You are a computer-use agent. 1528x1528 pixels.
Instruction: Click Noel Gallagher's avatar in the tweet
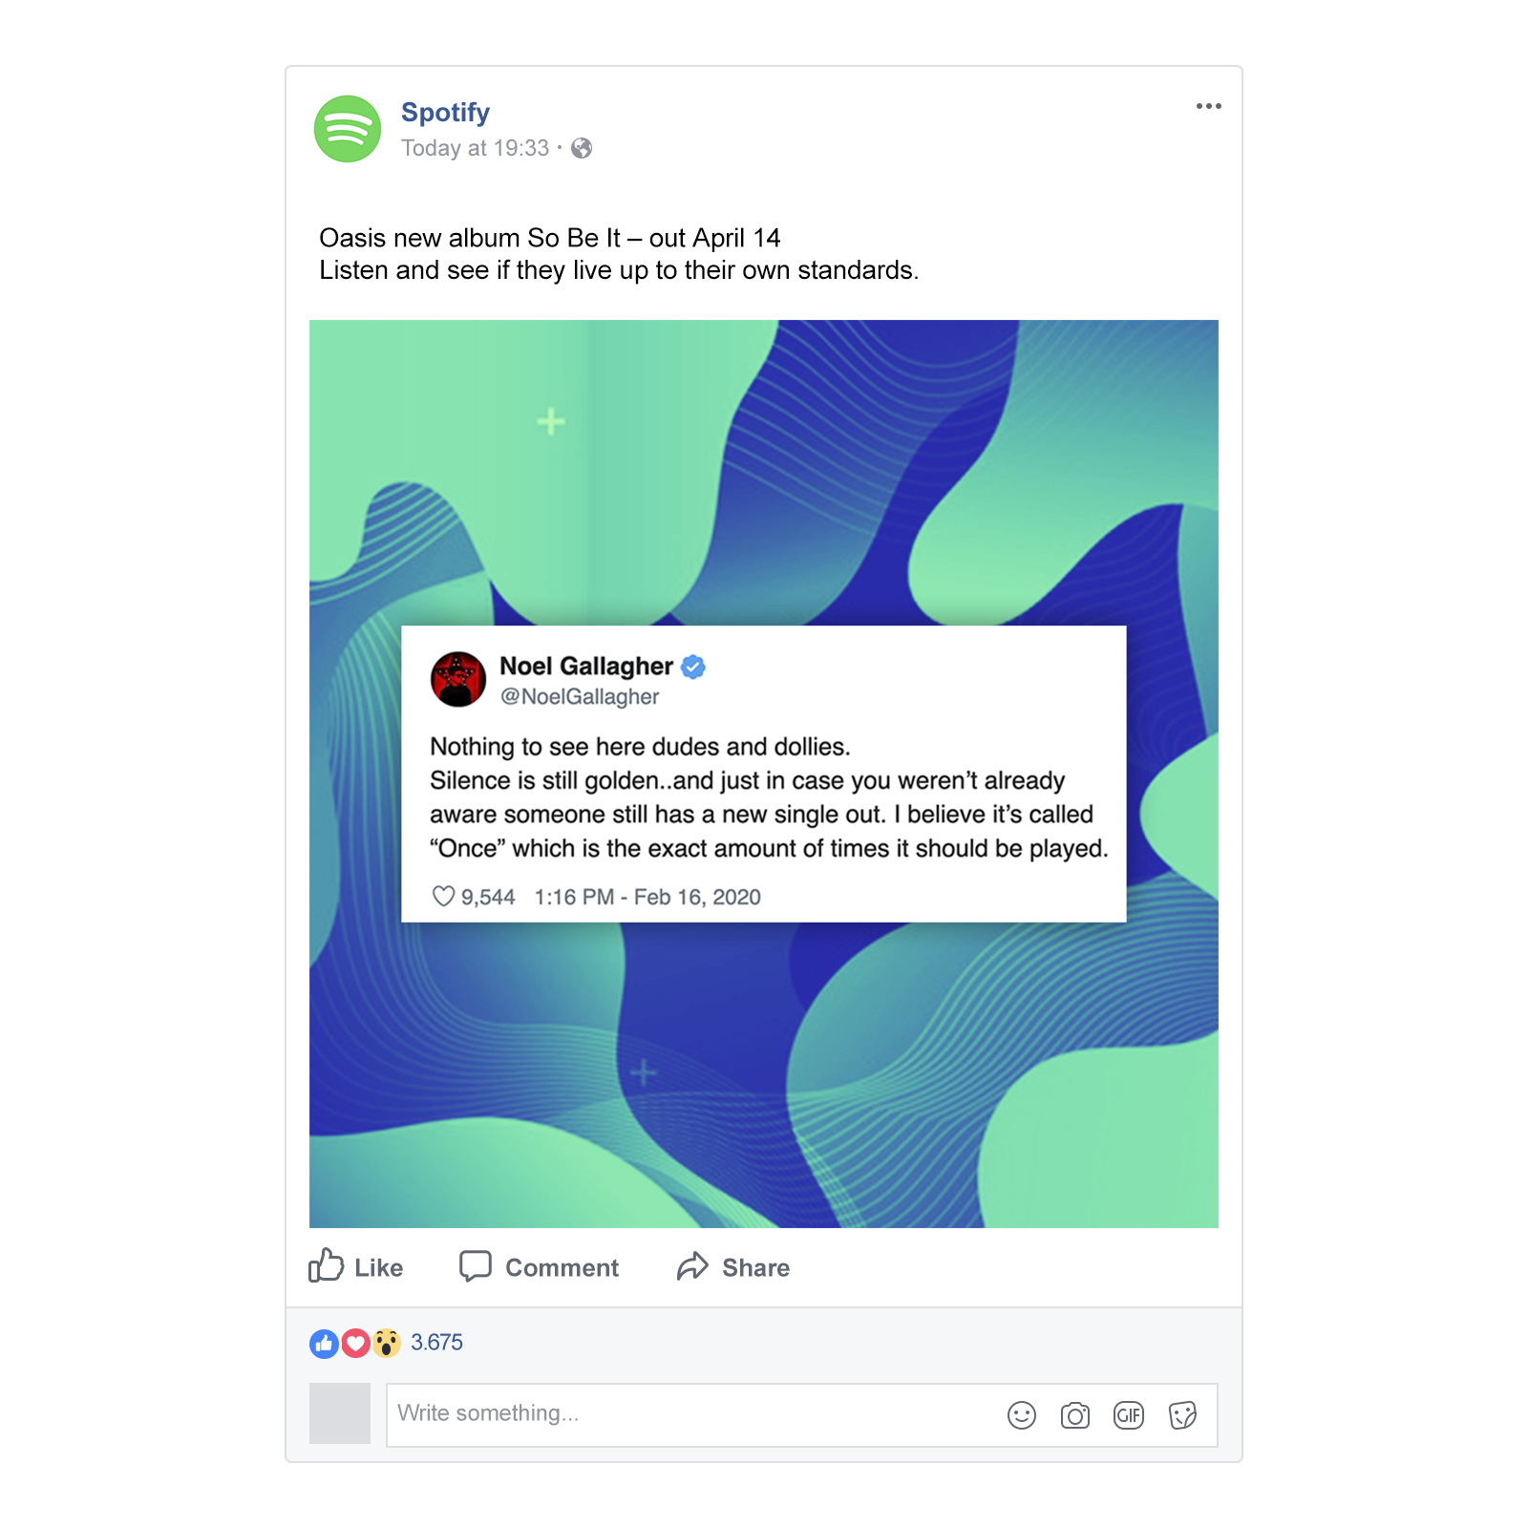[x=458, y=680]
